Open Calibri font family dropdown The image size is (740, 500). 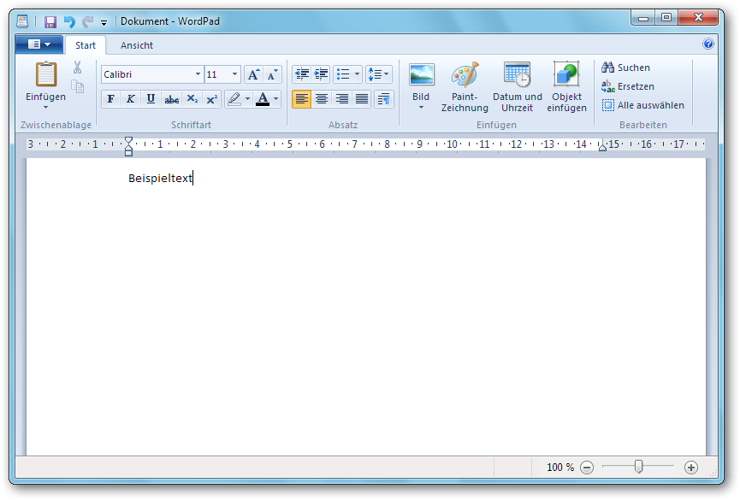[x=198, y=74]
